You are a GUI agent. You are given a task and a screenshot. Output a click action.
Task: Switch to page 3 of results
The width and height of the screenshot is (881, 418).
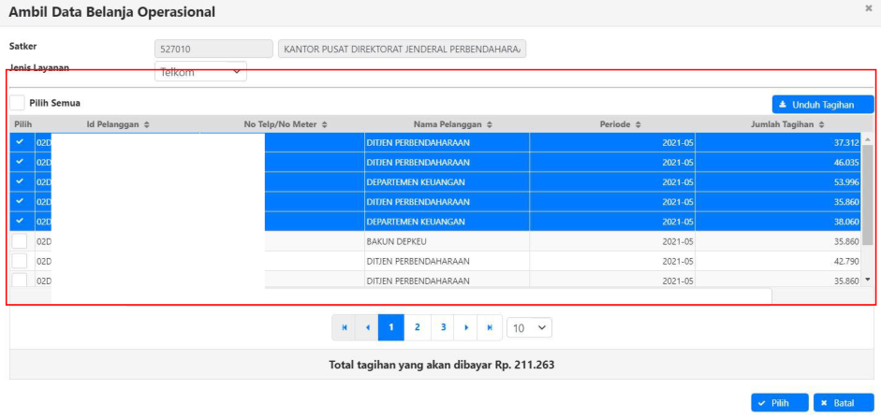[x=442, y=328]
